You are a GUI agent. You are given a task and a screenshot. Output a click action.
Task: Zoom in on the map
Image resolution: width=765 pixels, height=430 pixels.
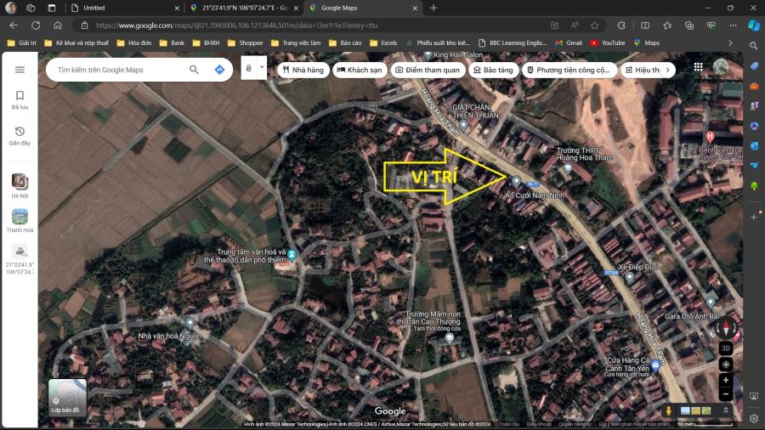coord(725,381)
